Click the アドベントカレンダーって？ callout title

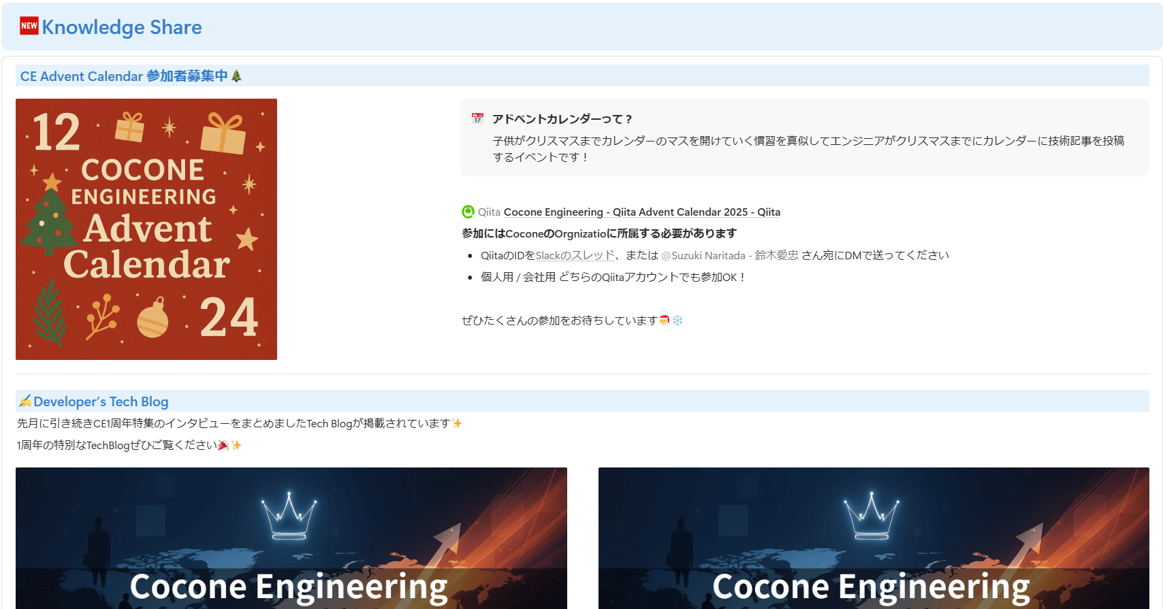(x=562, y=119)
